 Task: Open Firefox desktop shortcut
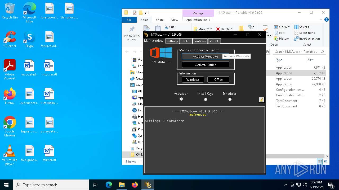[x=10, y=96]
